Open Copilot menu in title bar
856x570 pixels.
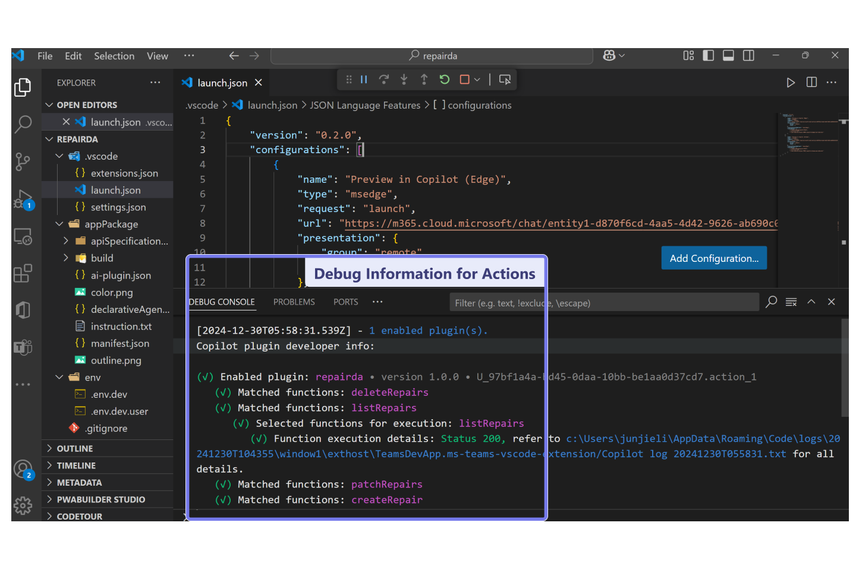[x=613, y=55]
